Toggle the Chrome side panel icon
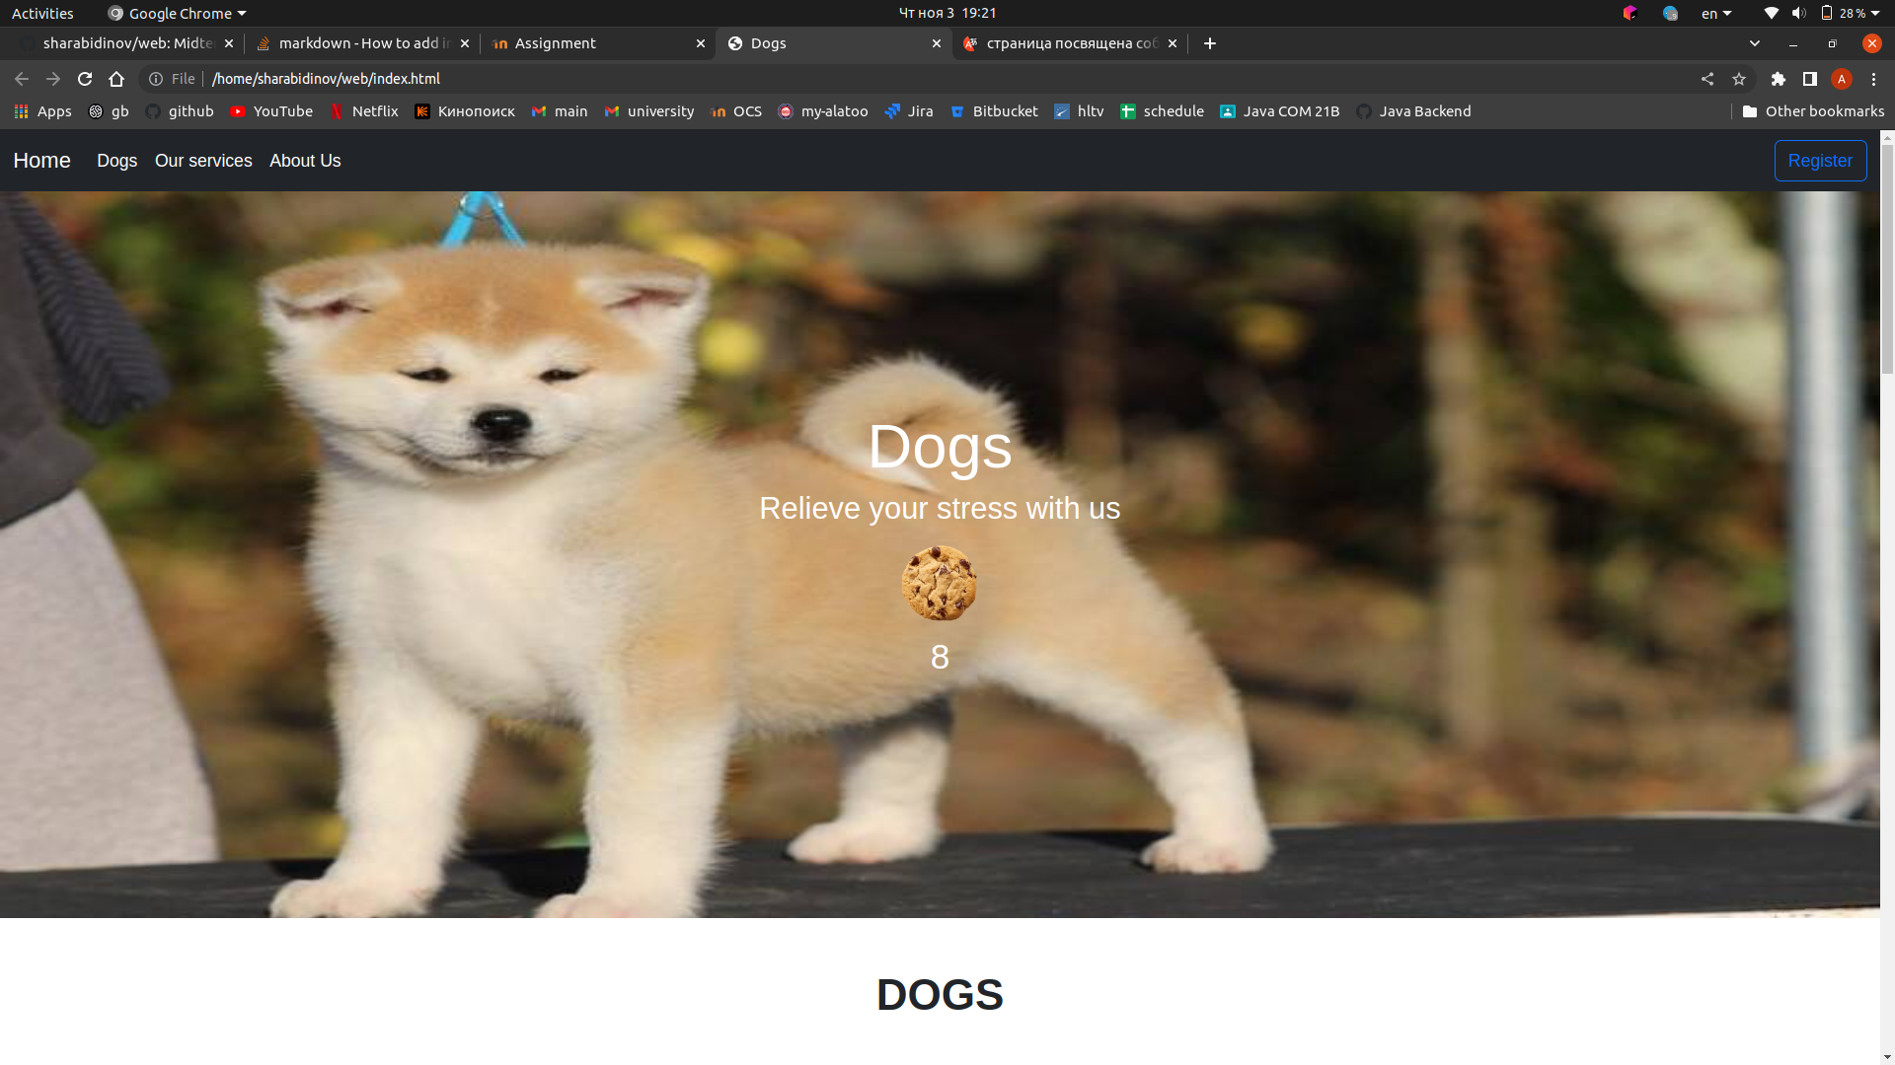 coord(1810,79)
